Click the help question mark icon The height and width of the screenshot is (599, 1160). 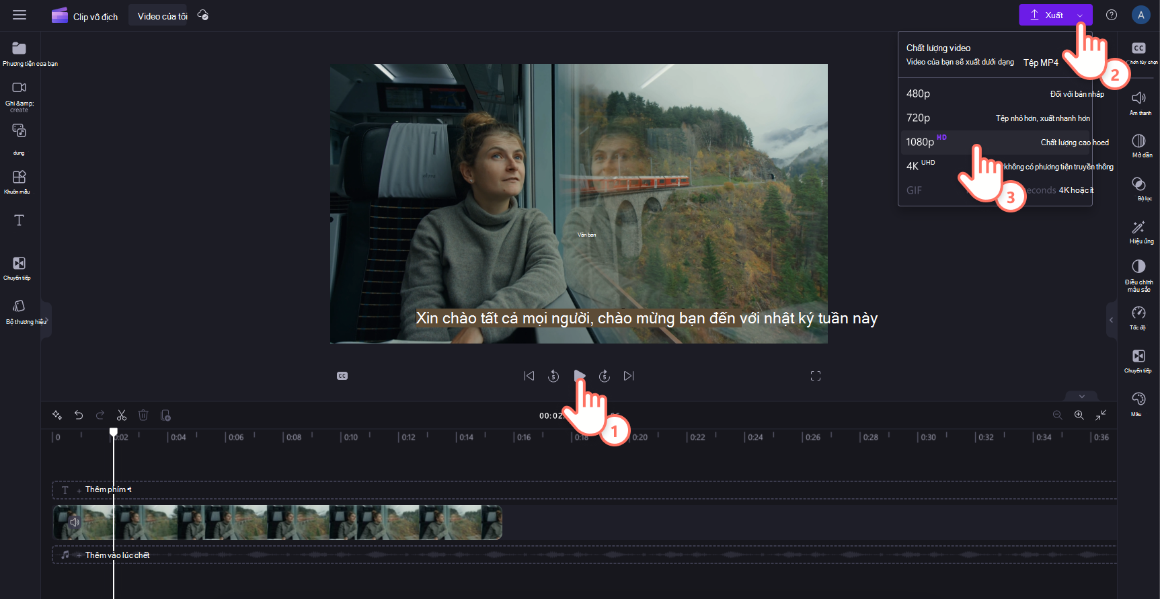(x=1112, y=15)
